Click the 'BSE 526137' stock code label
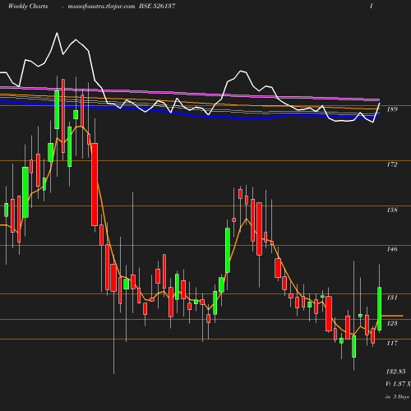 157,6
